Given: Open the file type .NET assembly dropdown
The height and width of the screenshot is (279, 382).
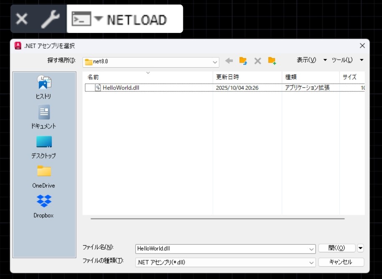Looking at the screenshot, I should point(311,262).
